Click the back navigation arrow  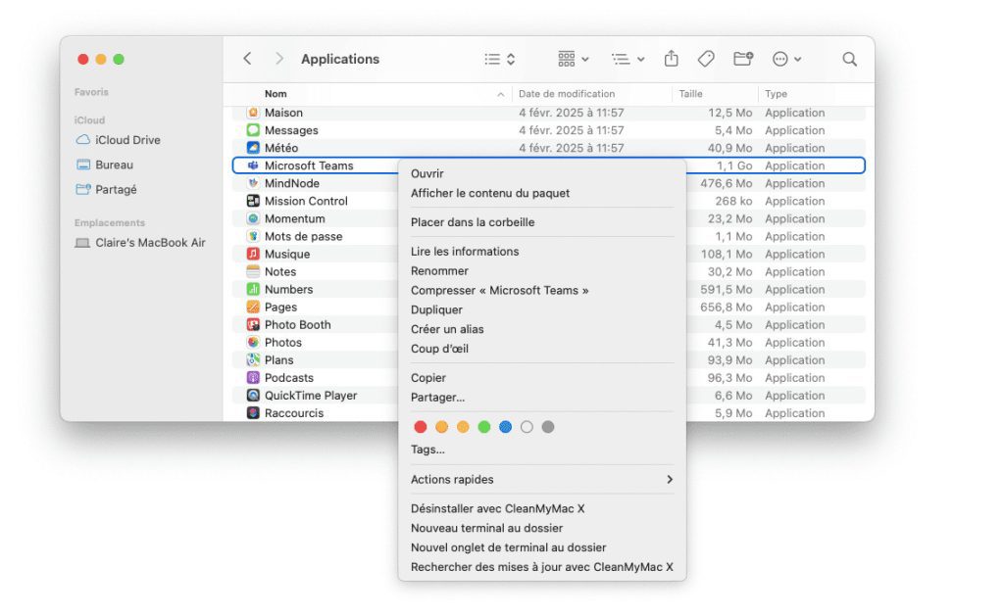pos(246,58)
